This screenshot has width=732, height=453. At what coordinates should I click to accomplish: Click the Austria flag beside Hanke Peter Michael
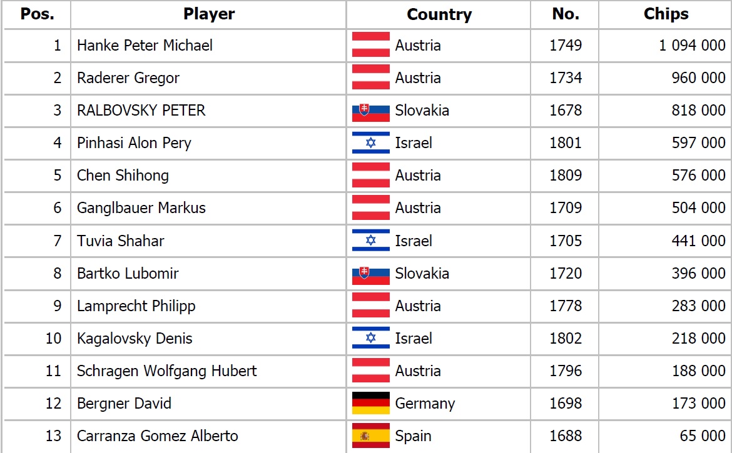pyautogui.click(x=370, y=45)
